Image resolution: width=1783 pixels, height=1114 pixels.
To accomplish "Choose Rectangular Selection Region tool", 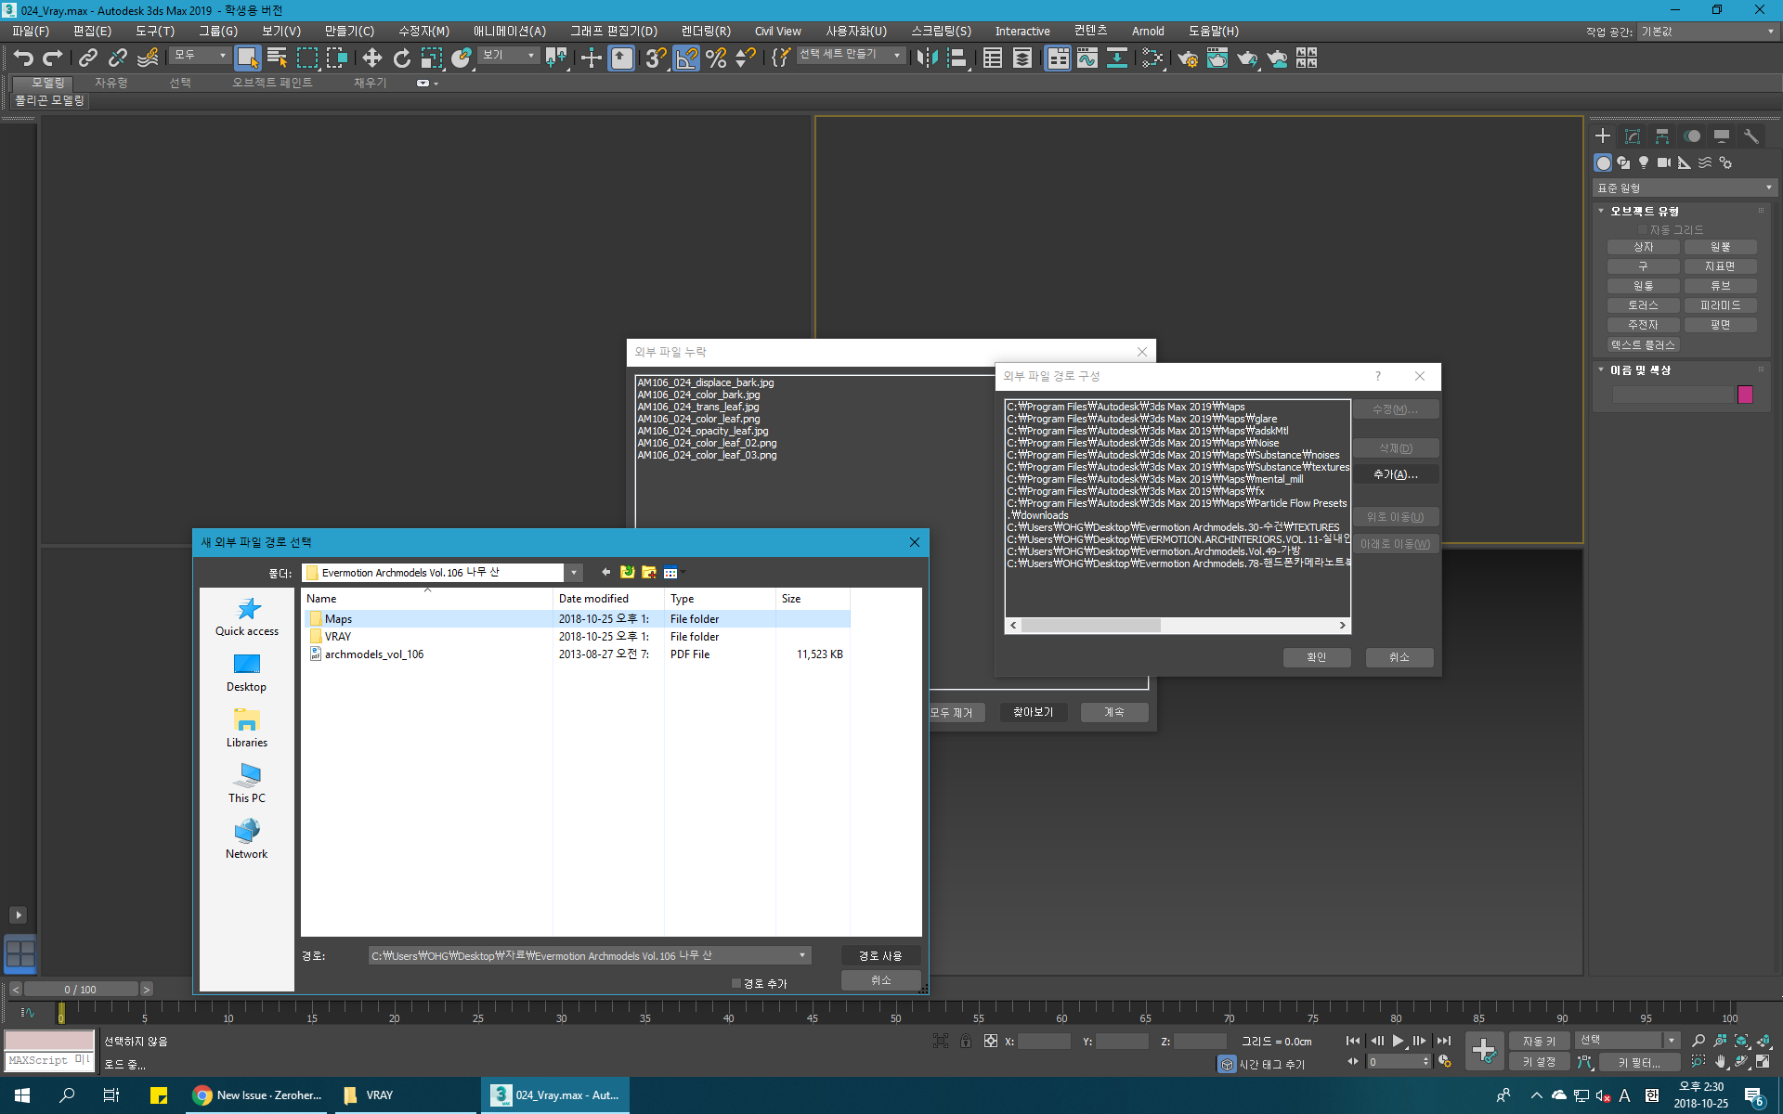I will (306, 58).
